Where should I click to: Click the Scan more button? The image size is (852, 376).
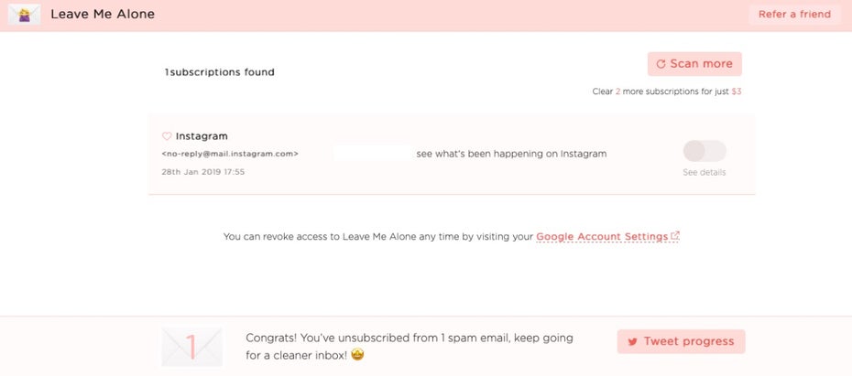point(694,64)
